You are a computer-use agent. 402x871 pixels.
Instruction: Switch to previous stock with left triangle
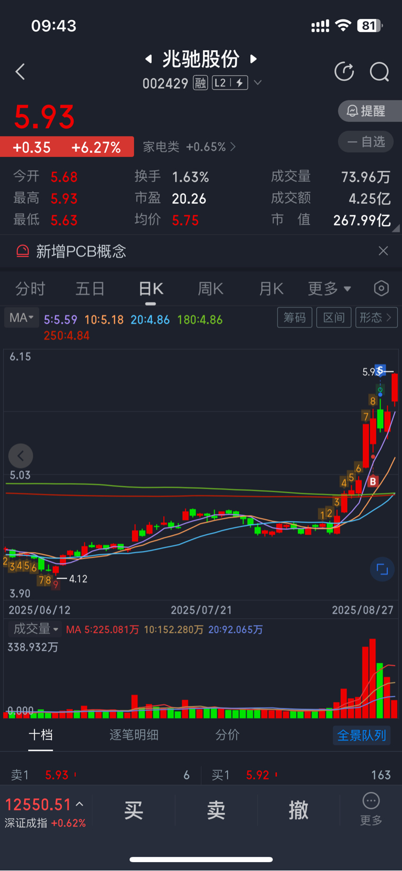(x=149, y=59)
